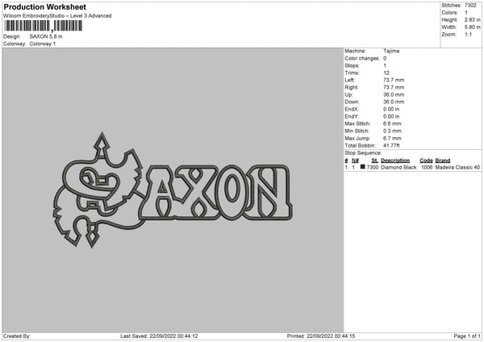Click the SAXON embroidery design preview
The image size is (484, 342).
[173, 190]
